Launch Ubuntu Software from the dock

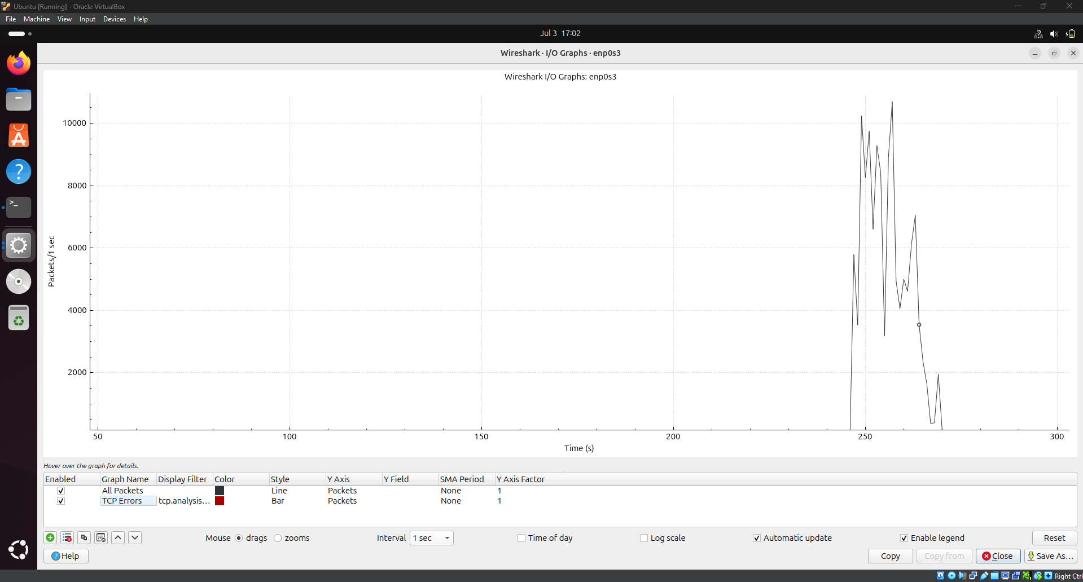coord(19,135)
